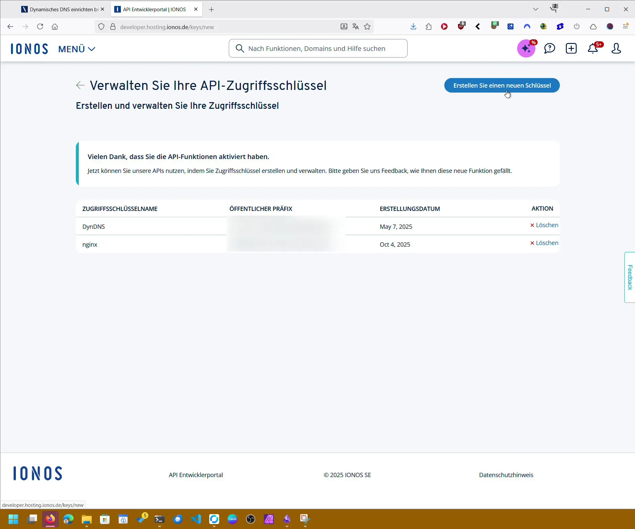Open the list all tabs chevron
This screenshot has width=635, height=529.
click(x=535, y=9)
